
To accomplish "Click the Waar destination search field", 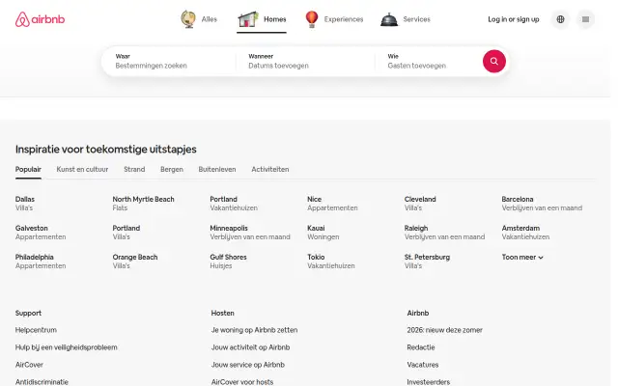I will pos(169,61).
